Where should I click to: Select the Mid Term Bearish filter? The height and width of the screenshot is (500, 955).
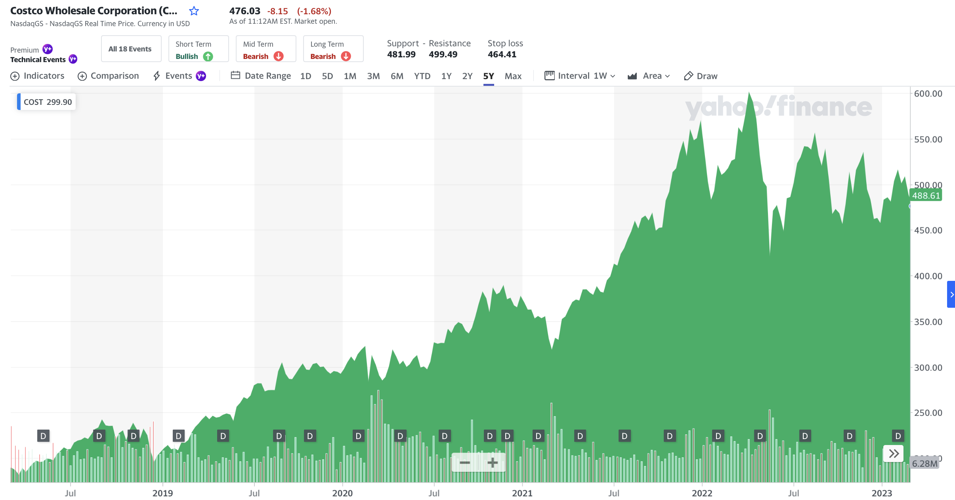(266, 49)
